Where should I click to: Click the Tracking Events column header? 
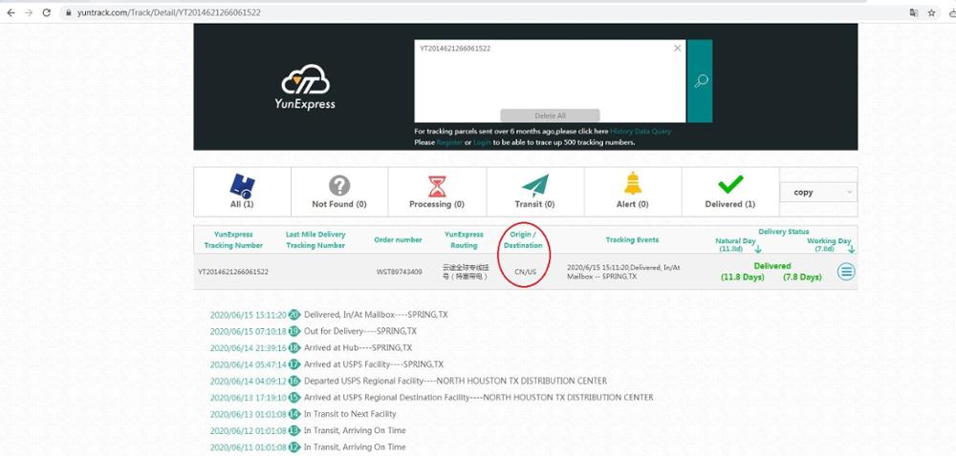click(632, 239)
